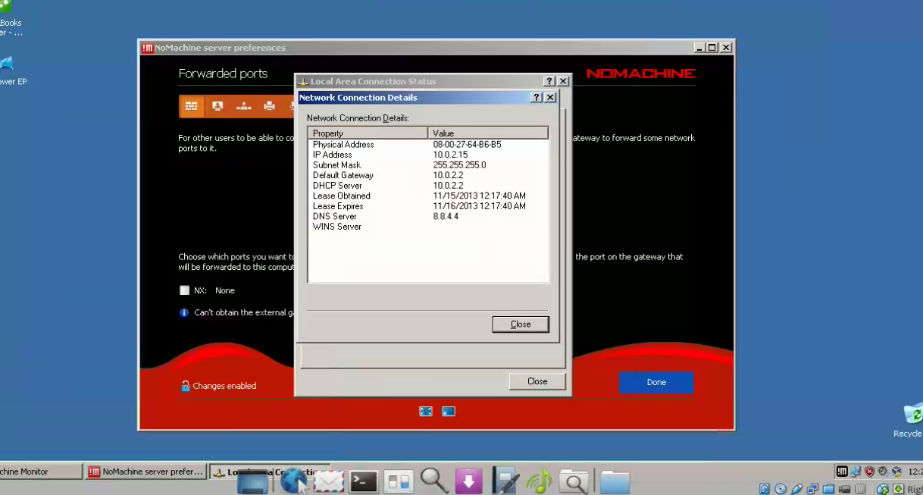Click the taskbar clock
Viewport: 923px width, 495px height.
point(915,472)
